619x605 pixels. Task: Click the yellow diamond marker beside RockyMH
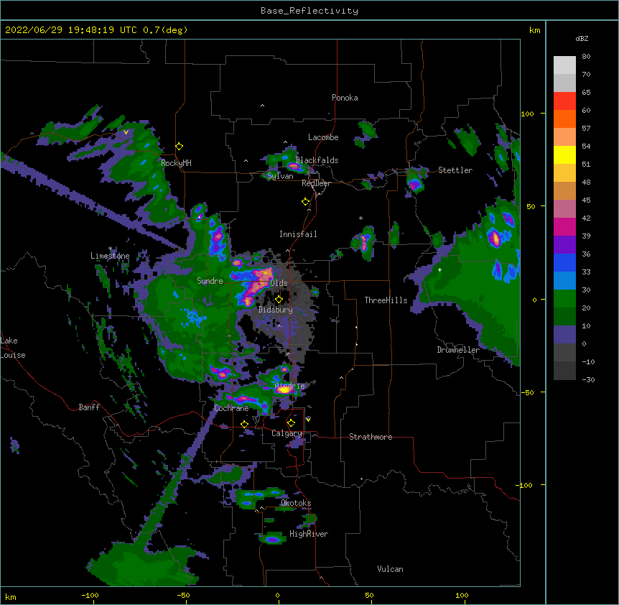(x=179, y=147)
